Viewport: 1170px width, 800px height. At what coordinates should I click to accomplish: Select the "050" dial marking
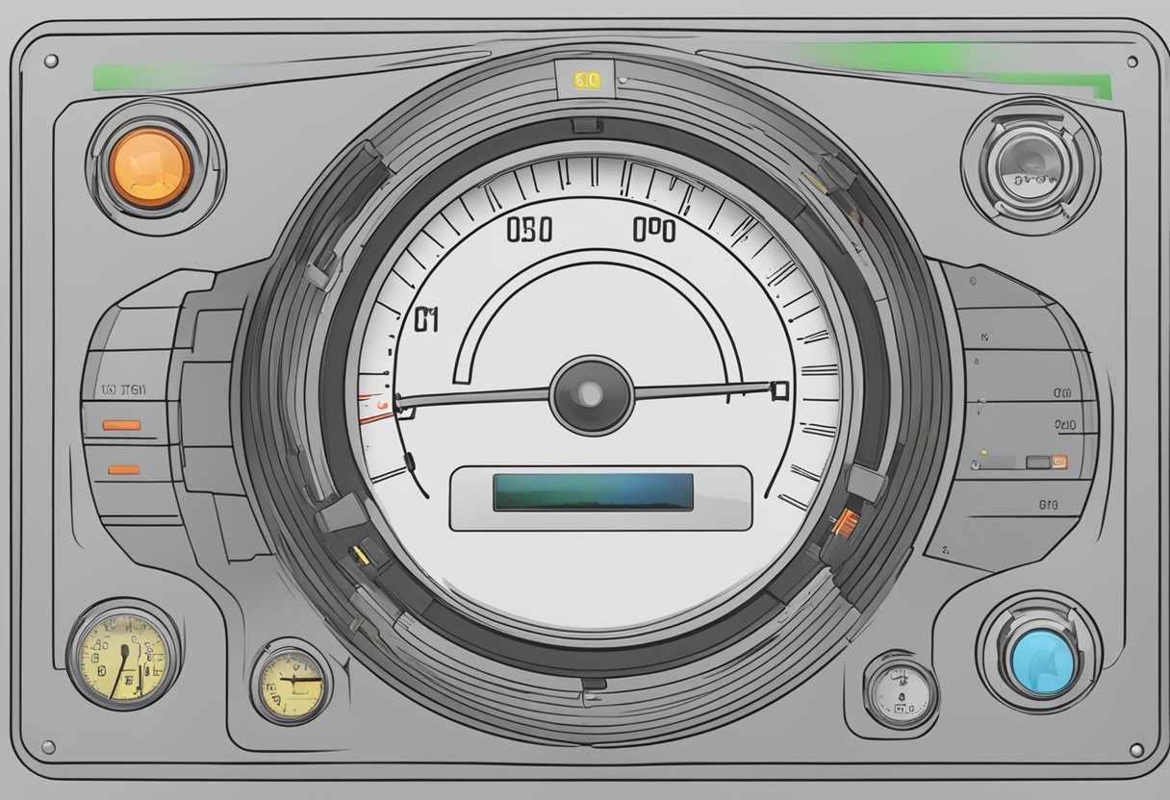[x=529, y=230]
